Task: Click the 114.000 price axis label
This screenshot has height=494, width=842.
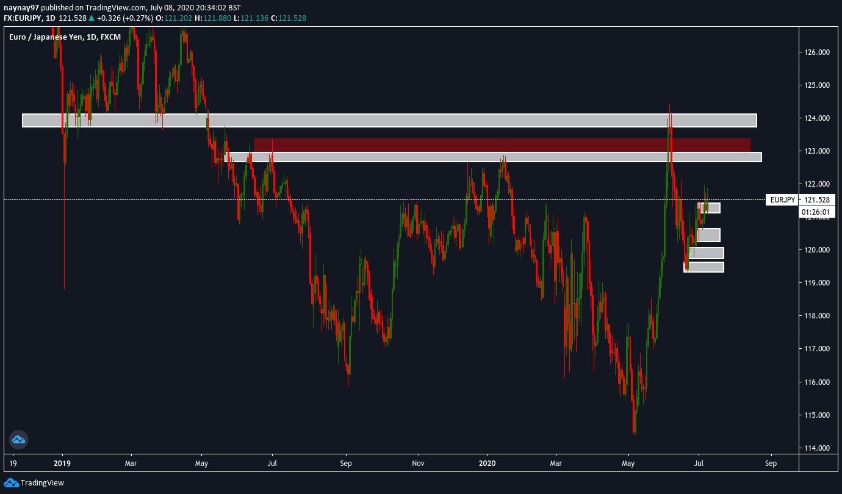Action: (816, 448)
